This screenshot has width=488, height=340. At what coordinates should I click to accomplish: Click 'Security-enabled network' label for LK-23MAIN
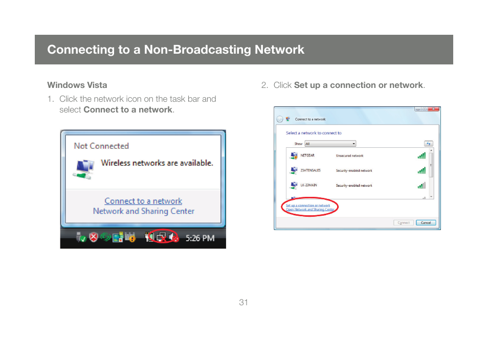354,186
